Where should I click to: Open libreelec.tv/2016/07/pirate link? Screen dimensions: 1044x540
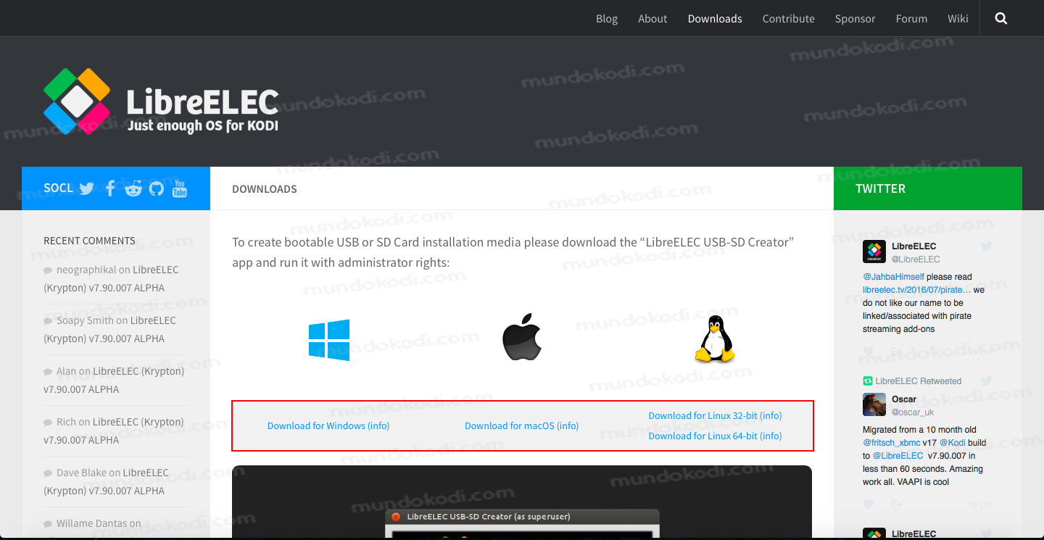[916, 290]
